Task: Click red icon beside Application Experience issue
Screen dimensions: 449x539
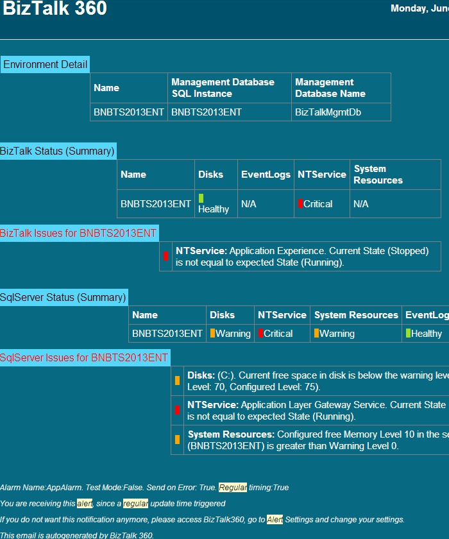Action: [x=165, y=256]
